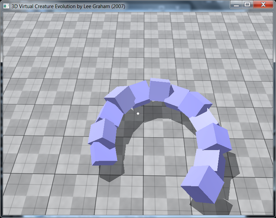Click the application icon in the title bar

point(6,6)
